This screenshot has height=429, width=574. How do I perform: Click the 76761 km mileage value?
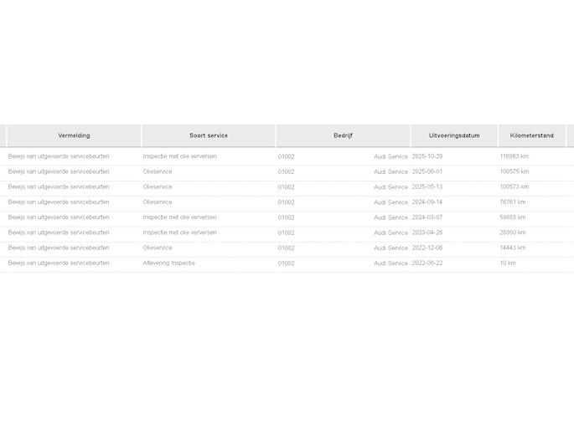coord(513,202)
